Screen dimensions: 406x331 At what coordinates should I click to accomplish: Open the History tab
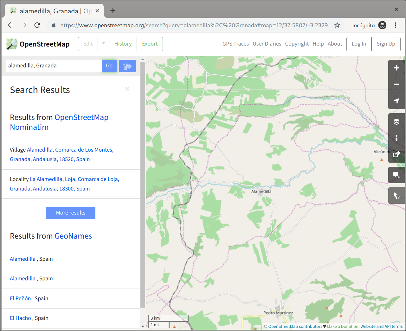tap(123, 44)
